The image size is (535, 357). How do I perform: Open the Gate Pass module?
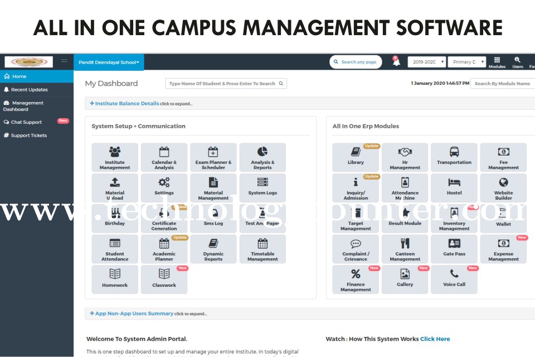pyautogui.click(x=454, y=249)
